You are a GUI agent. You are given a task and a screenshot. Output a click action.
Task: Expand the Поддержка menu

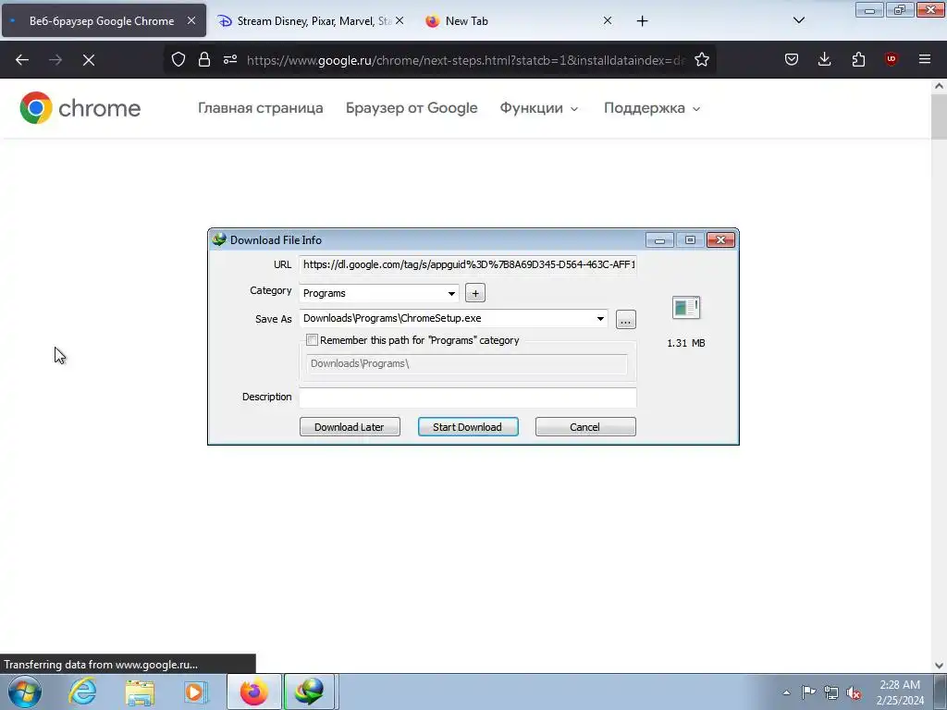point(652,108)
